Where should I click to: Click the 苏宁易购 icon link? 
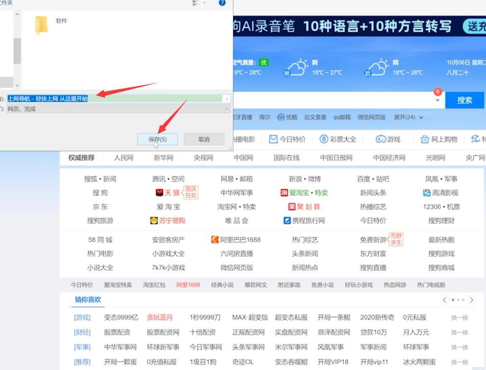pyautogui.click(x=168, y=221)
